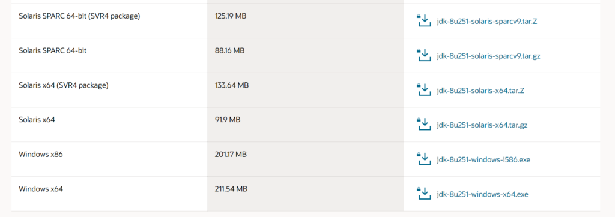Image resolution: width=615 pixels, height=217 pixels.
Task: Open jdk-8u251-solaris-x64.tar.gz link
Action: [482, 125]
